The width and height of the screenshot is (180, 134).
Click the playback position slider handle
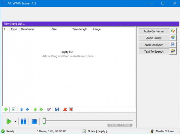(x=44, y=121)
